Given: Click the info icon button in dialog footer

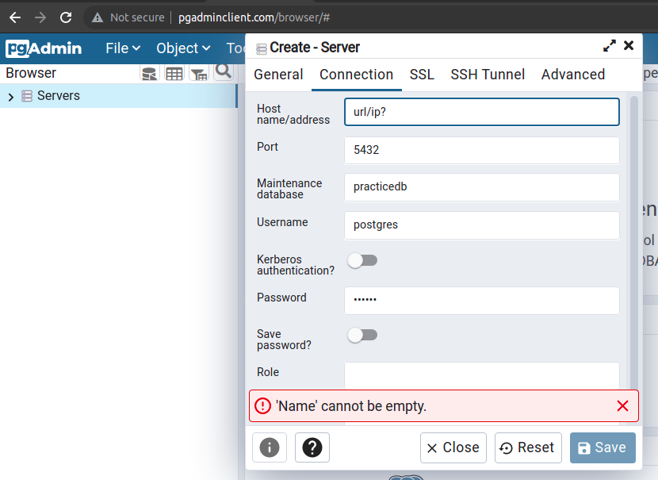Looking at the screenshot, I should click(x=270, y=447).
